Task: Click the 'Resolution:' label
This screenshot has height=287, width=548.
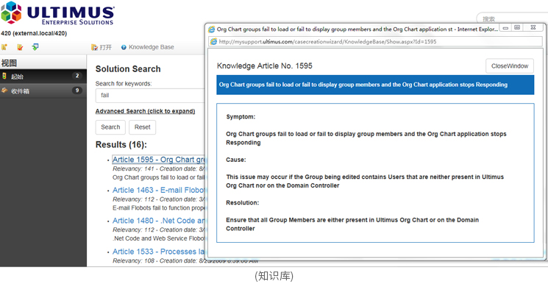Action: (242, 203)
